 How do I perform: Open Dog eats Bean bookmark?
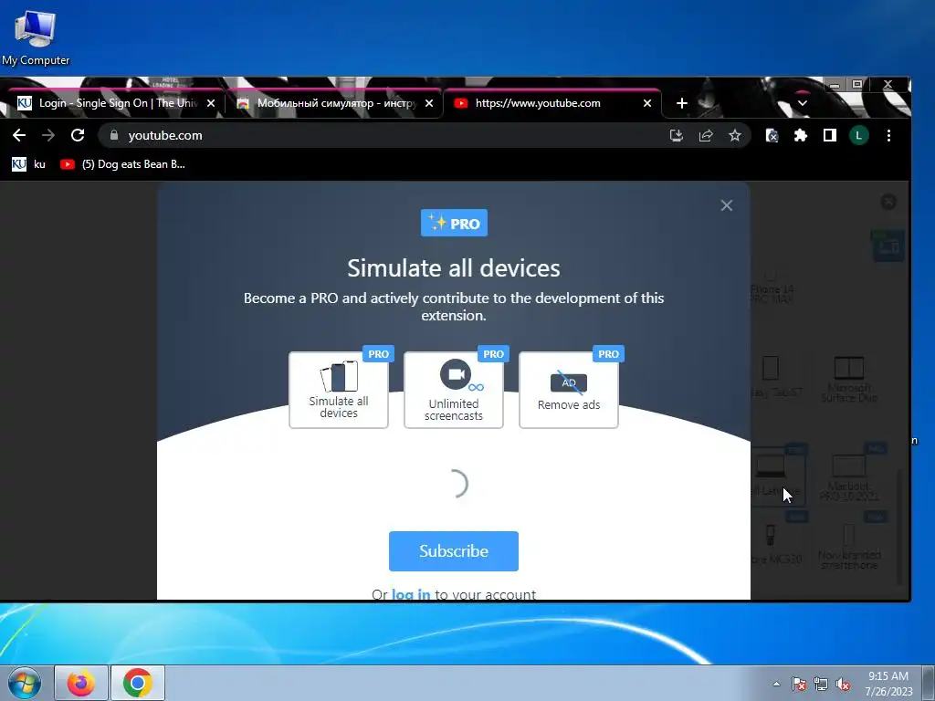(123, 164)
